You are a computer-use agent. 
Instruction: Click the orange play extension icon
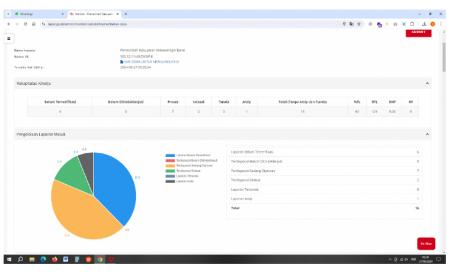click(387, 24)
